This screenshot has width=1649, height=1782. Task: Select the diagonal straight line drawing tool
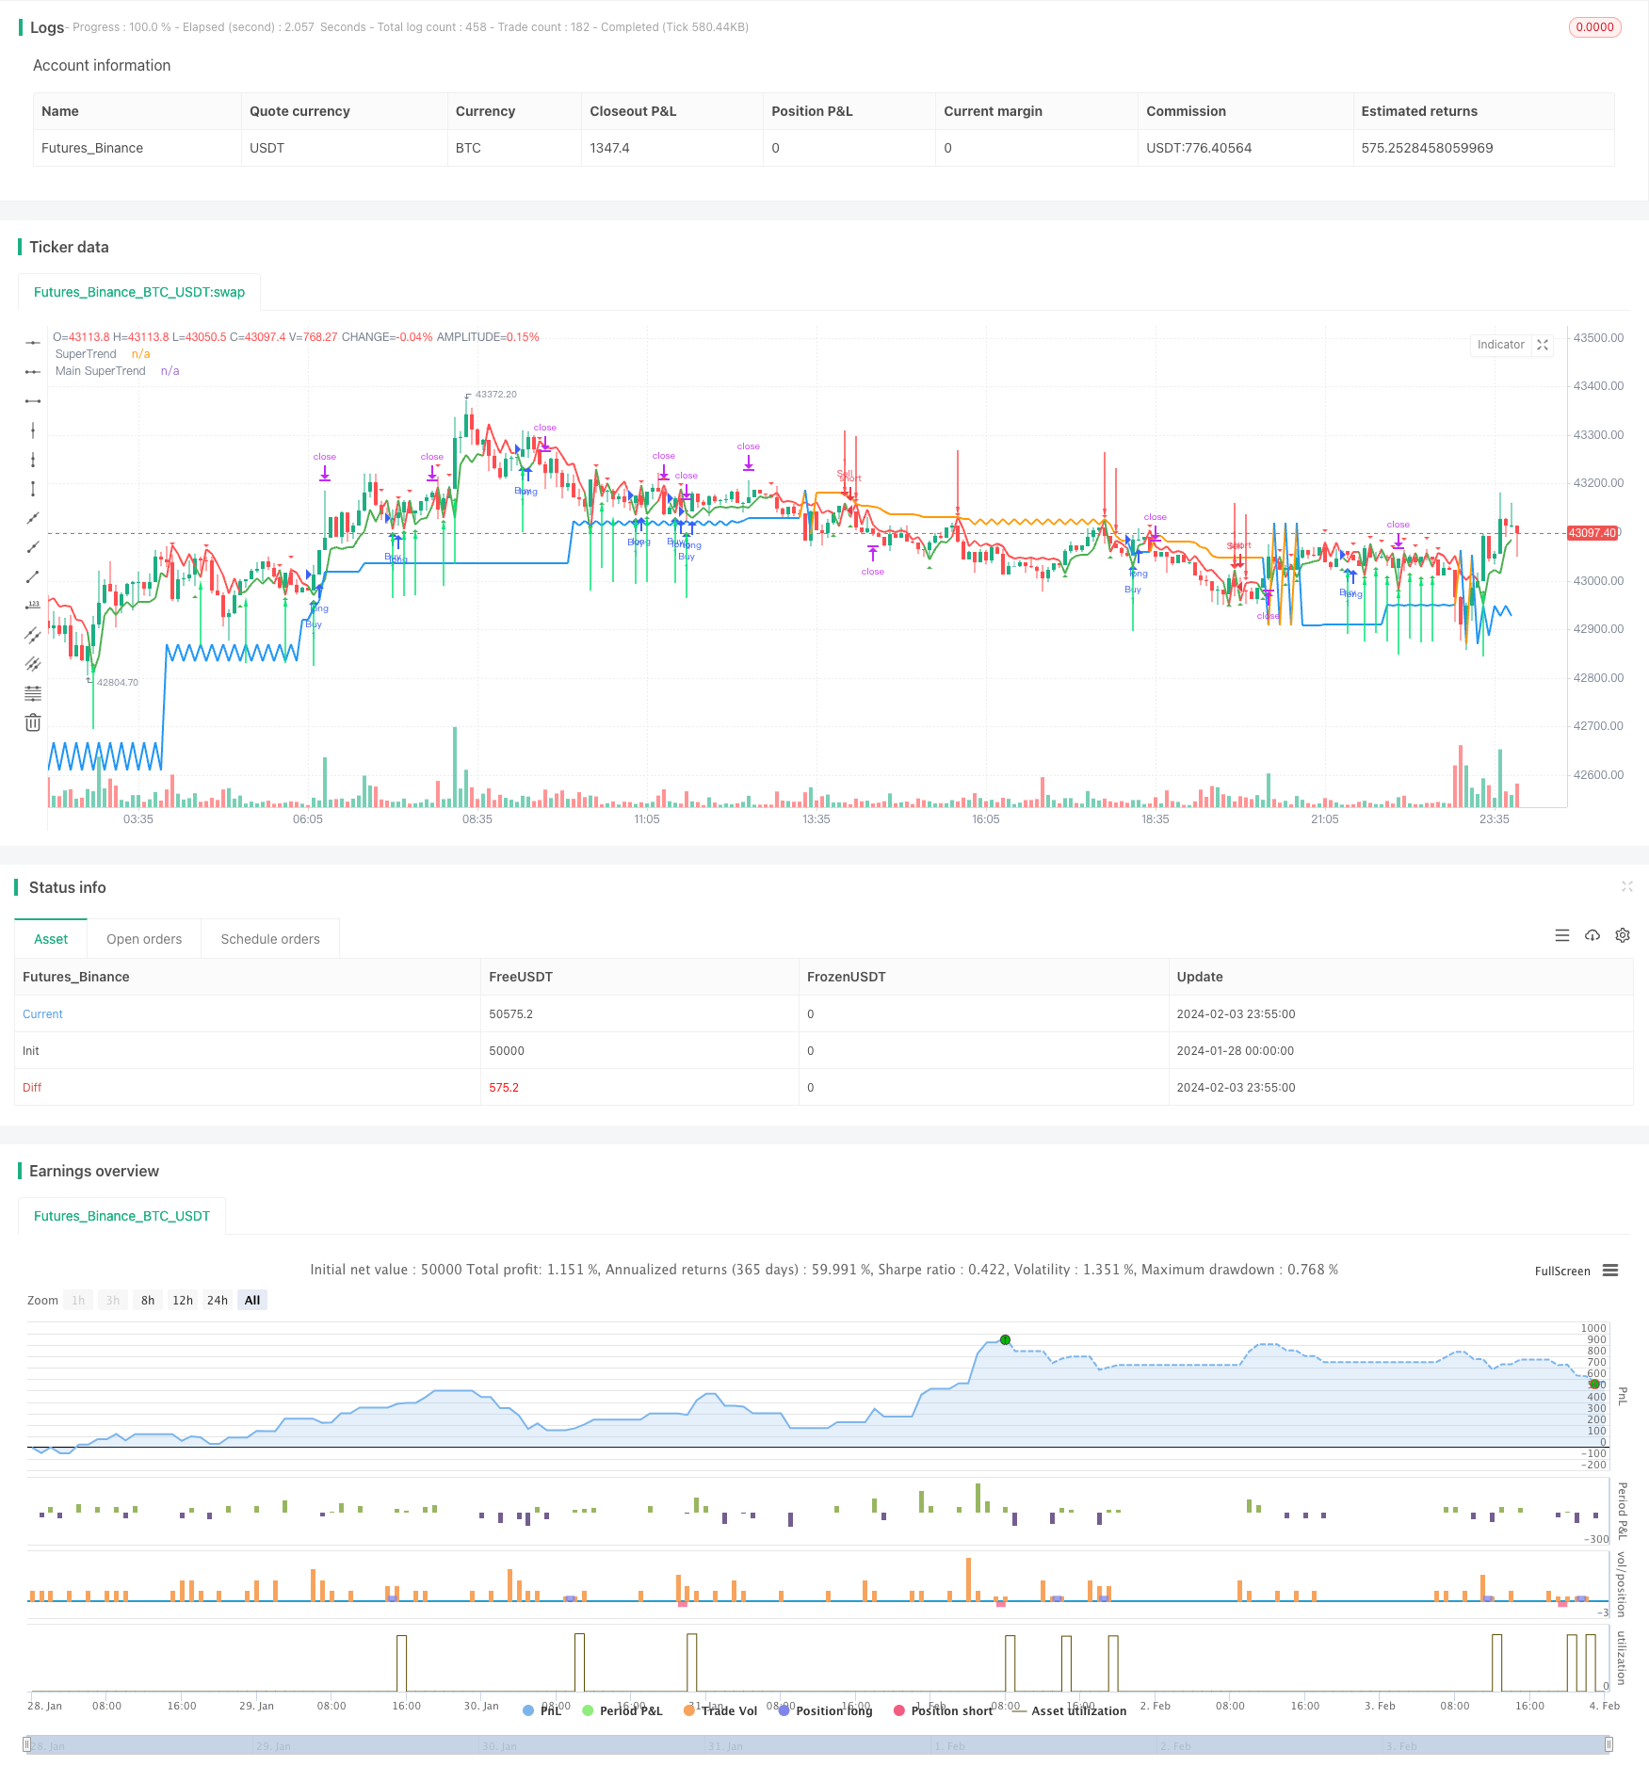pyautogui.click(x=33, y=518)
